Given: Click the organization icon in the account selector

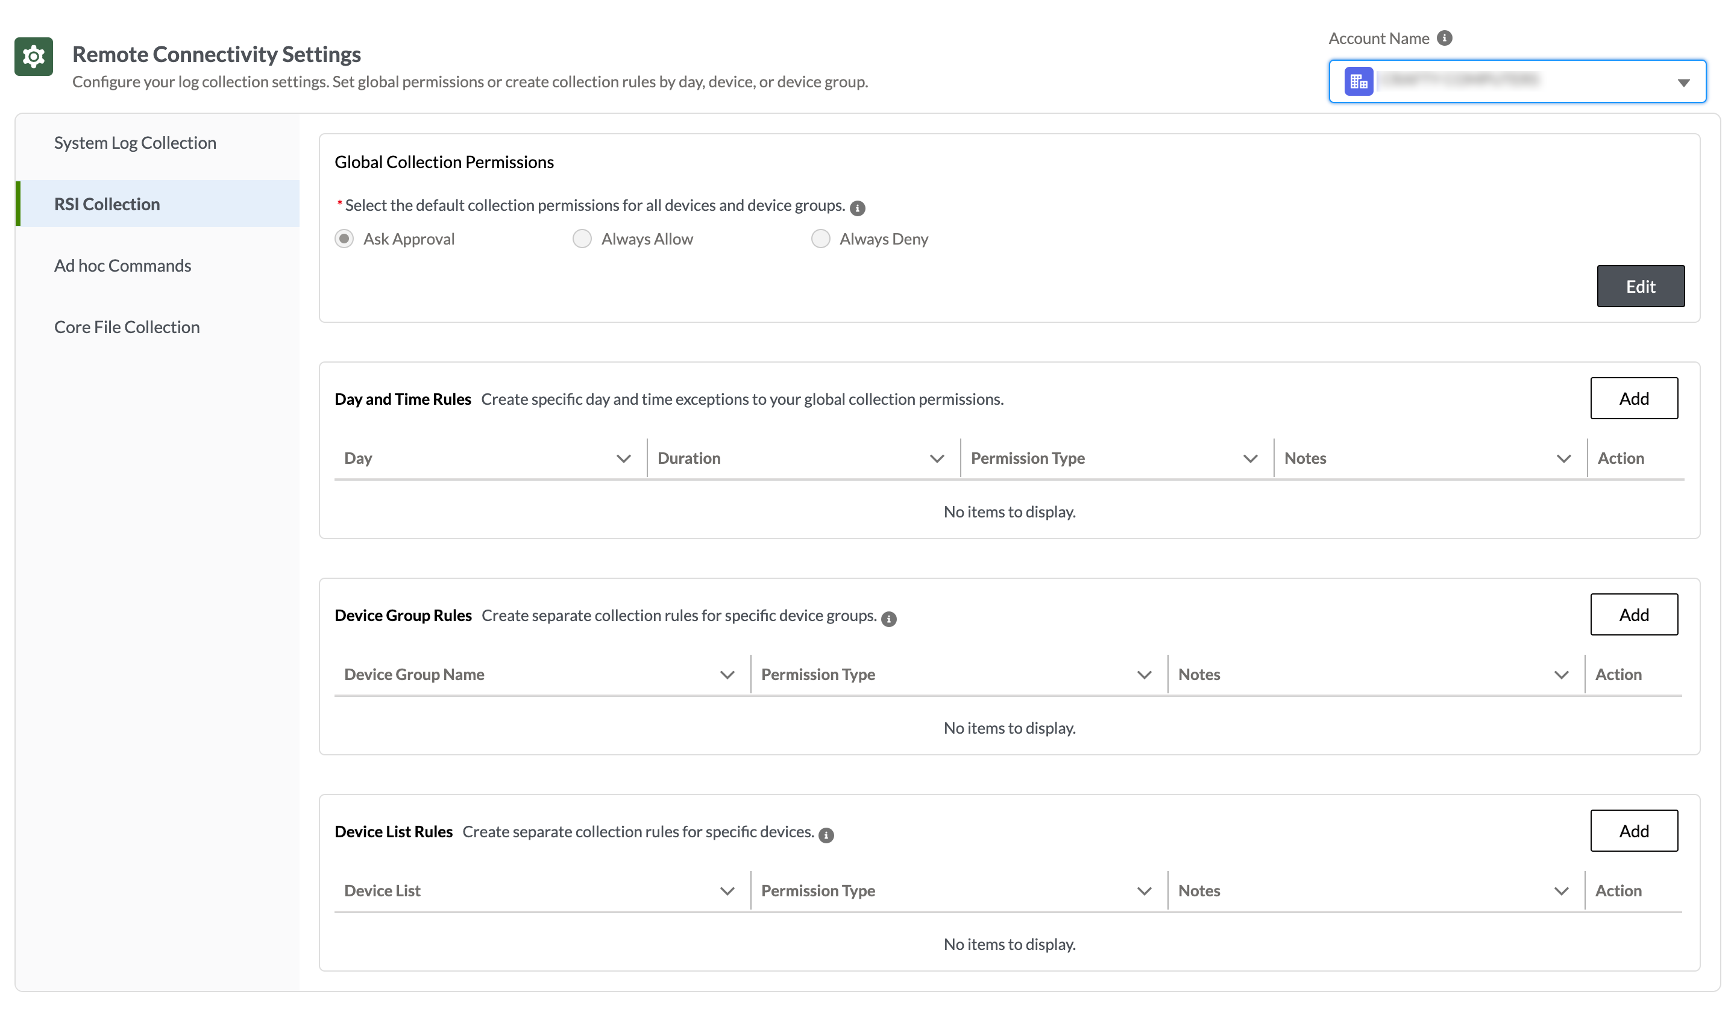Looking at the screenshot, I should [x=1359, y=81].
